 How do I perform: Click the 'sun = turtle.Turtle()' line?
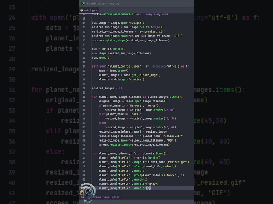point(108,49)
